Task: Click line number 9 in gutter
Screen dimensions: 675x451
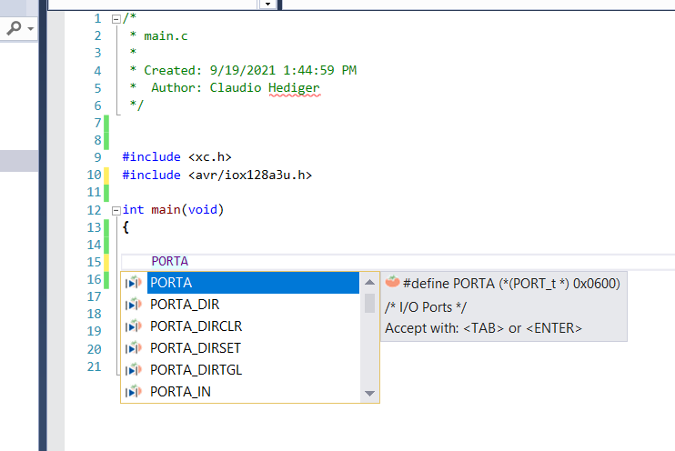Action: [97, 157]
